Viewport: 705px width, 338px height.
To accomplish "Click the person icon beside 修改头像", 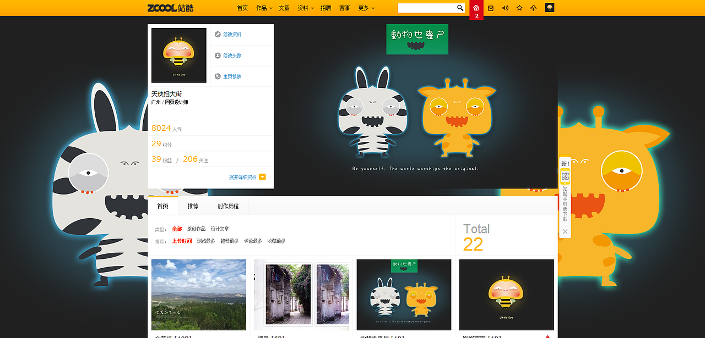I will pyautogui.click(x=218, y=56).
